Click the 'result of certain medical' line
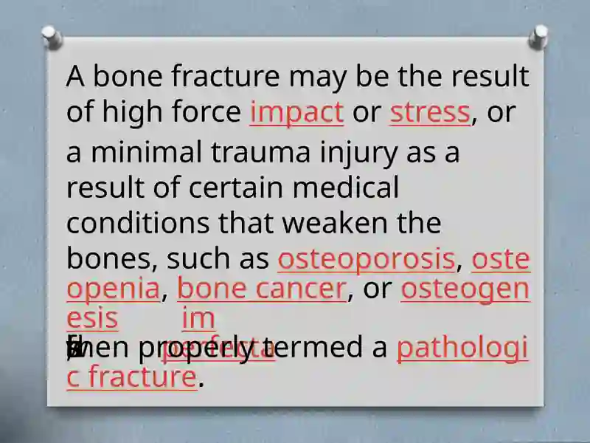Image resolution: width=590 pixels, height=443 pixels. tap(232, 188)
